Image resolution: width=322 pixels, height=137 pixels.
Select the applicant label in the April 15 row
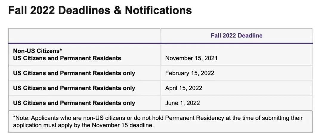click(x=74, y=88)
